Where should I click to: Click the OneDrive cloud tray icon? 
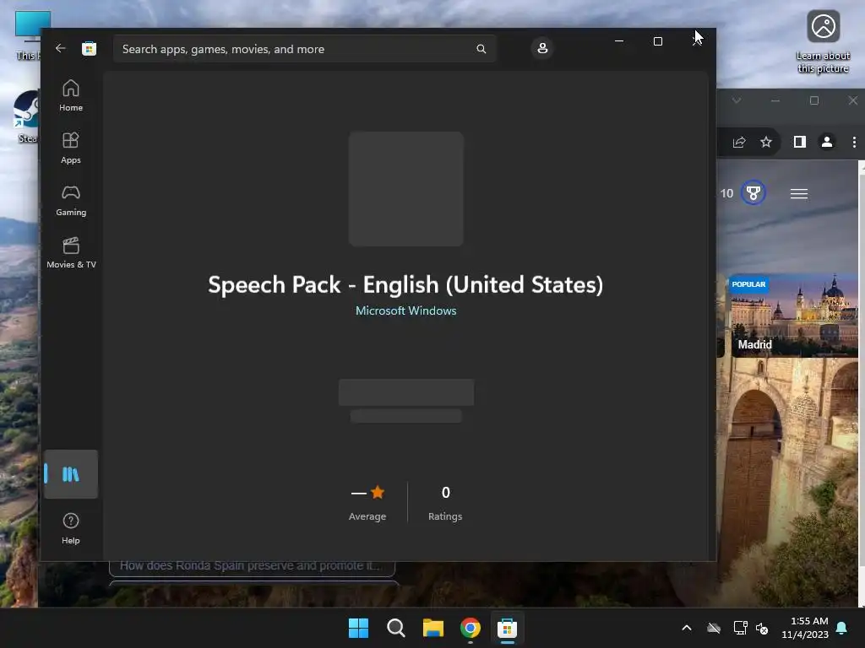pos(714,628)
